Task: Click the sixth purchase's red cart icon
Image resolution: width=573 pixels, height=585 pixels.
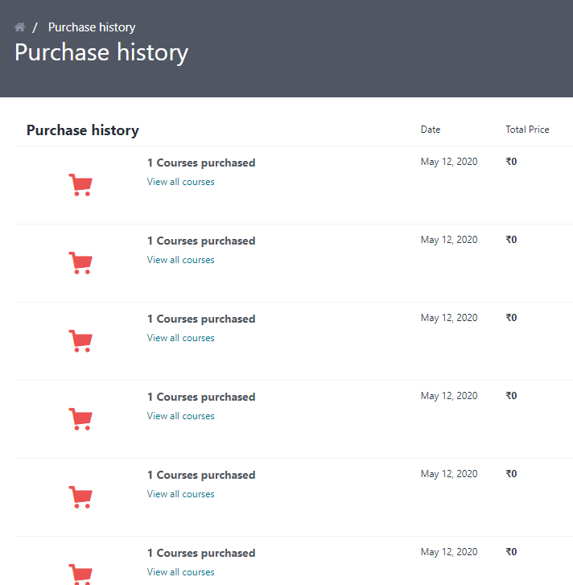Action: coord(80,573)
